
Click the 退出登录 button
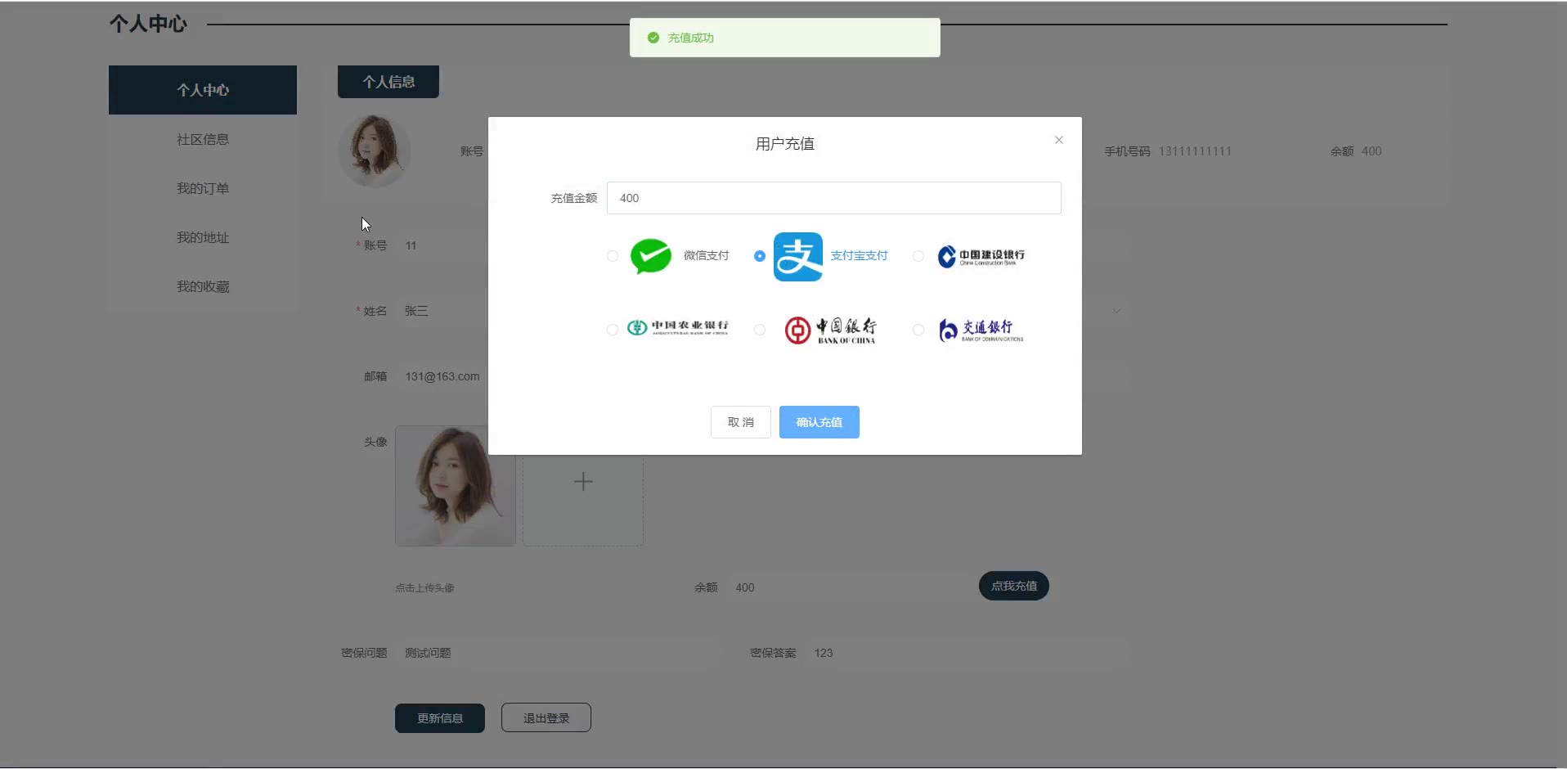tap(546, 718)
